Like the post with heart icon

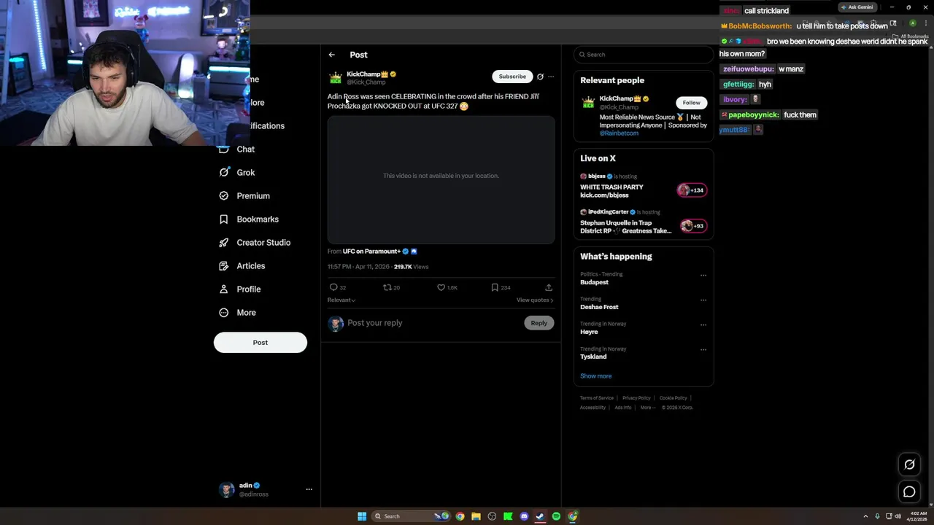[441, 287]
